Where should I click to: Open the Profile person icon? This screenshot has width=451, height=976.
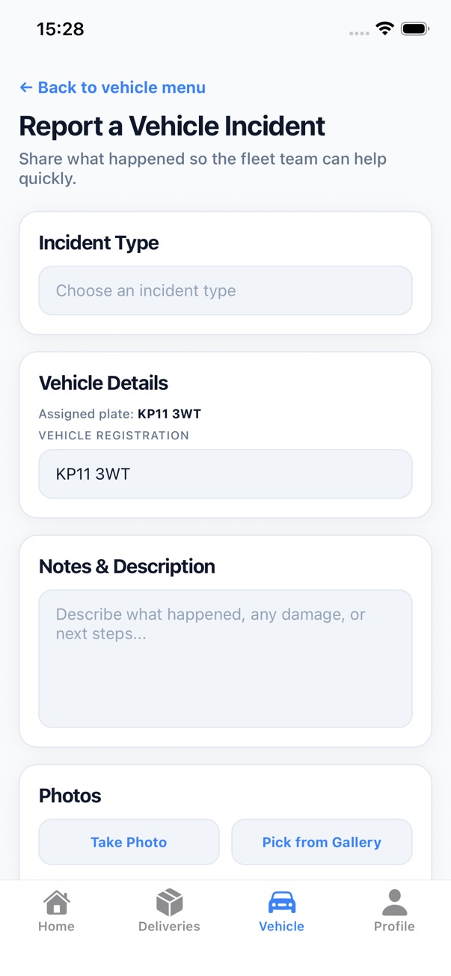[394, 902]
